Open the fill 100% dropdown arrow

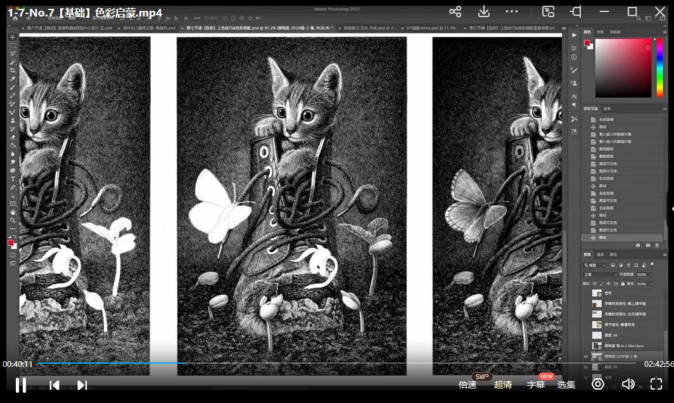point(651,284)
